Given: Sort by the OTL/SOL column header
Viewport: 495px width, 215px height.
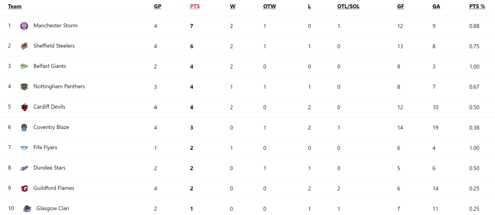Looking at the screenshot, I should pos(348,6).
